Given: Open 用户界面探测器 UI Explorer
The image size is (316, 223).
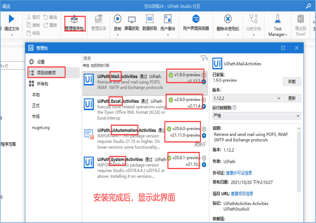Looking at the screenshot, I should tap(196, 23).
